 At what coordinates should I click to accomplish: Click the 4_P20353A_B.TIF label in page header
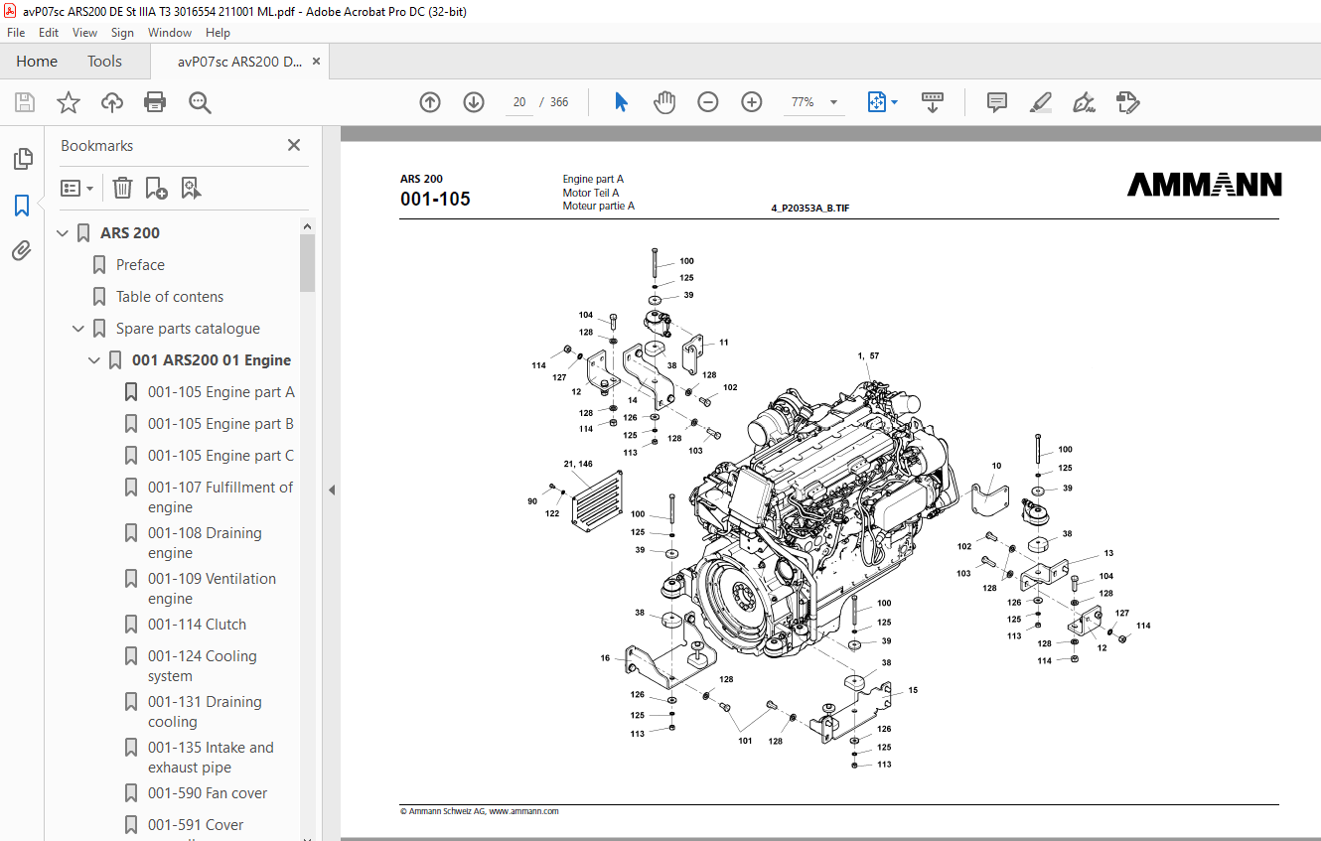(809, 209)
